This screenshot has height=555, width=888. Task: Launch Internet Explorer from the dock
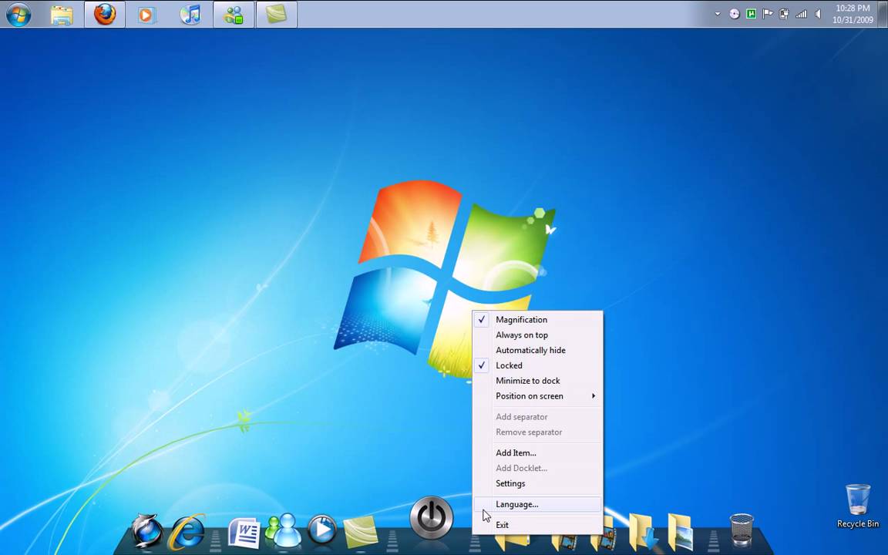tap(187, 532)
